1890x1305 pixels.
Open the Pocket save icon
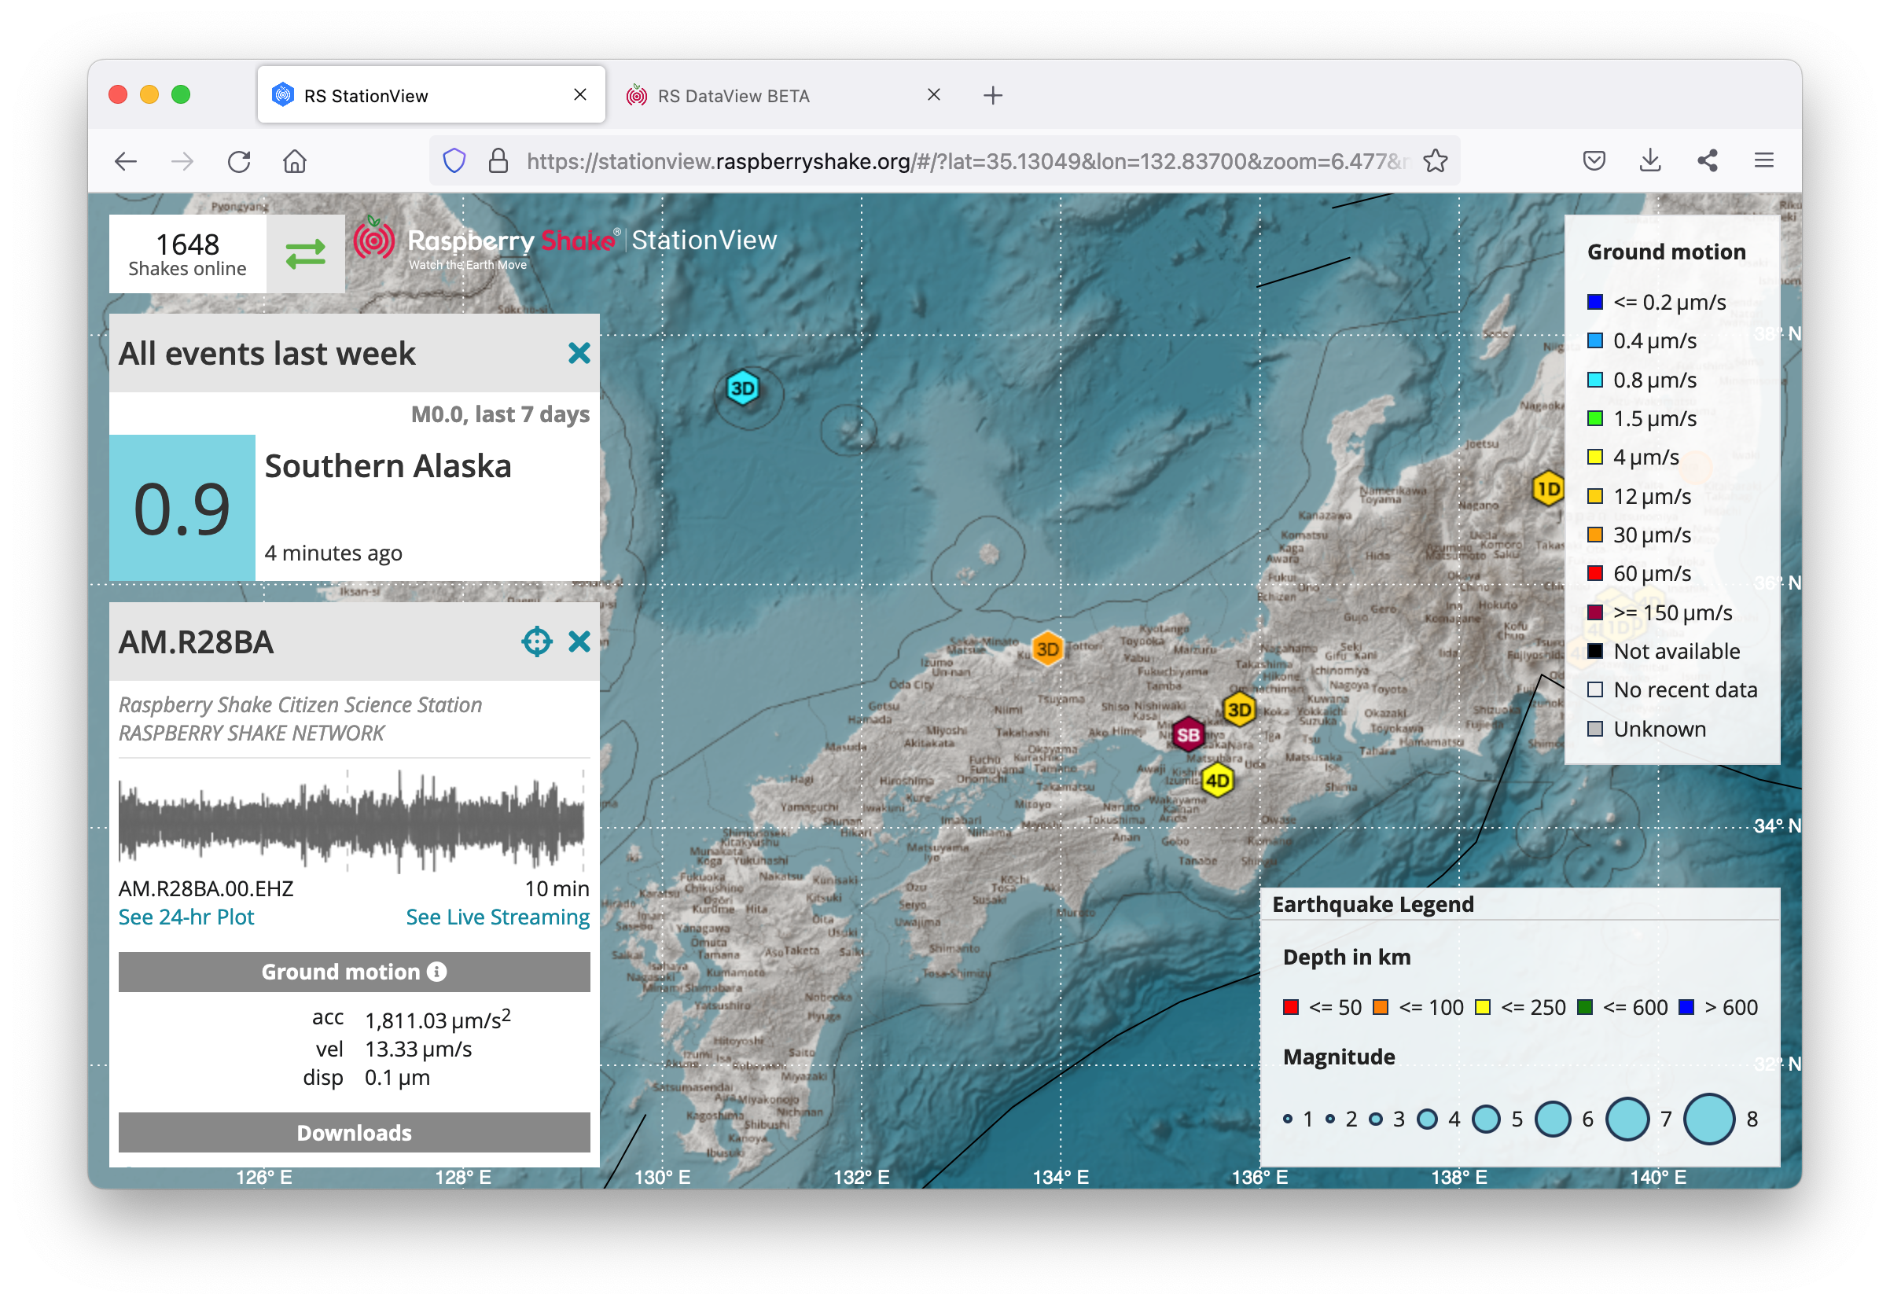(1594, 160)
